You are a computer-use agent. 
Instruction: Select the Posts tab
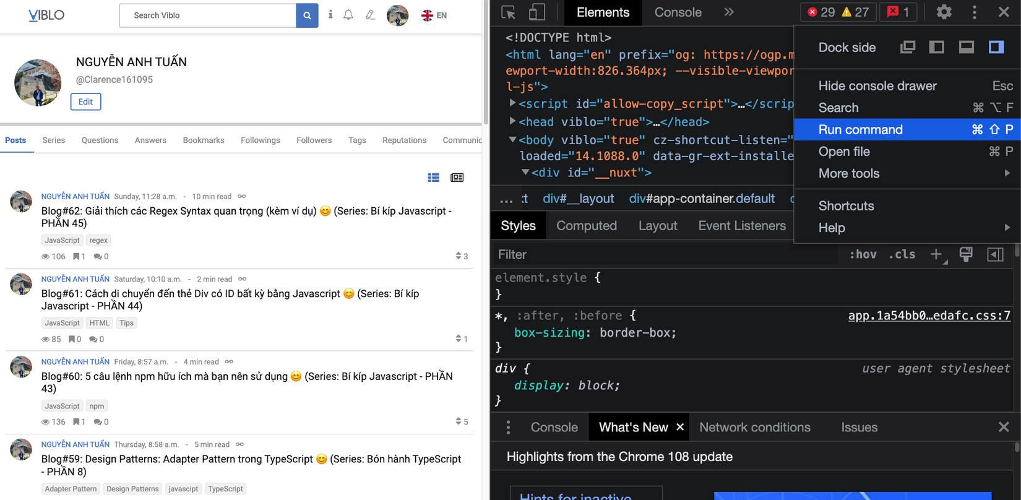[15, 140]
